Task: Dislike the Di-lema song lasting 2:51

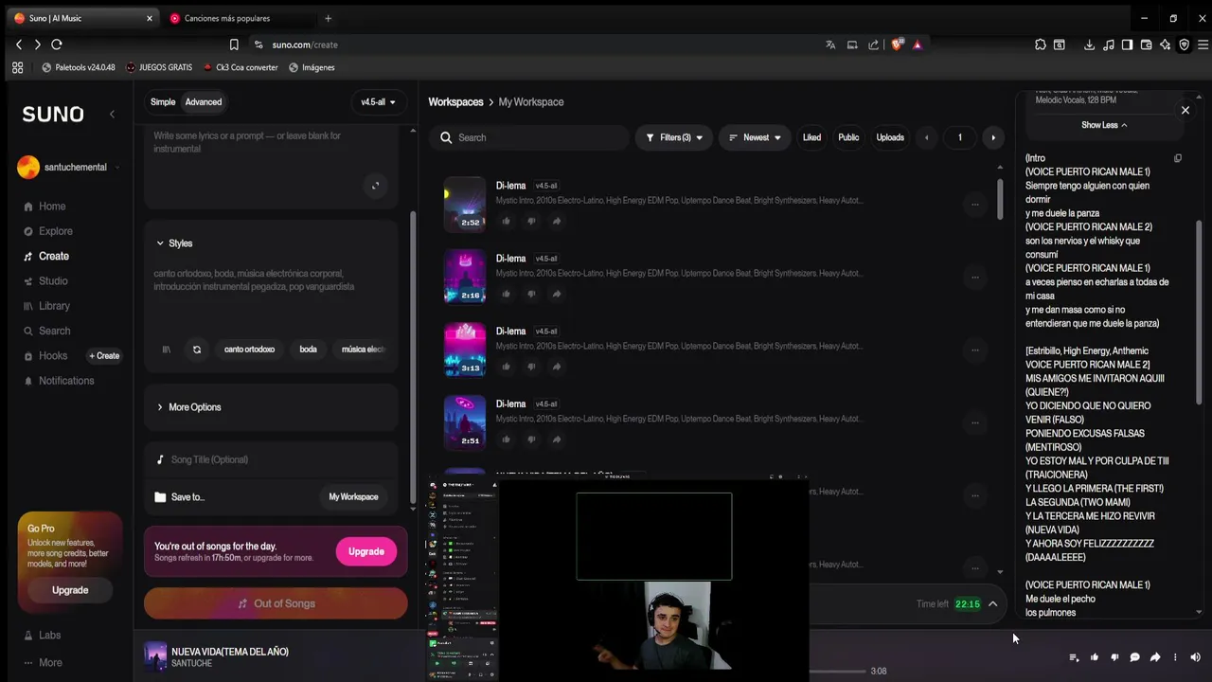Action: [531, 440]
